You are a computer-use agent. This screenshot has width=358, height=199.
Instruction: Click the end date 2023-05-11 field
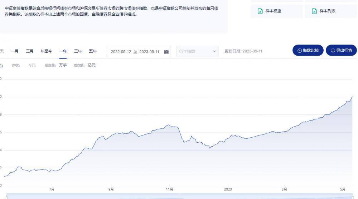[x=149, y=52]
